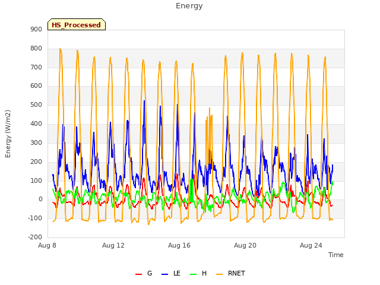Click the 200 y-axis tick label
380x285 pixels.
click(x=36, y=161)
